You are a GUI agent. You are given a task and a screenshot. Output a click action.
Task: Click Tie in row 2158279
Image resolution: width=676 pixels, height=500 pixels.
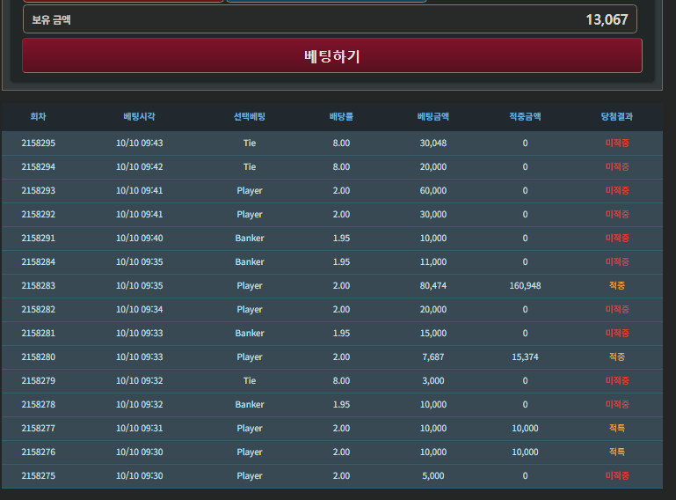[250, 380]
